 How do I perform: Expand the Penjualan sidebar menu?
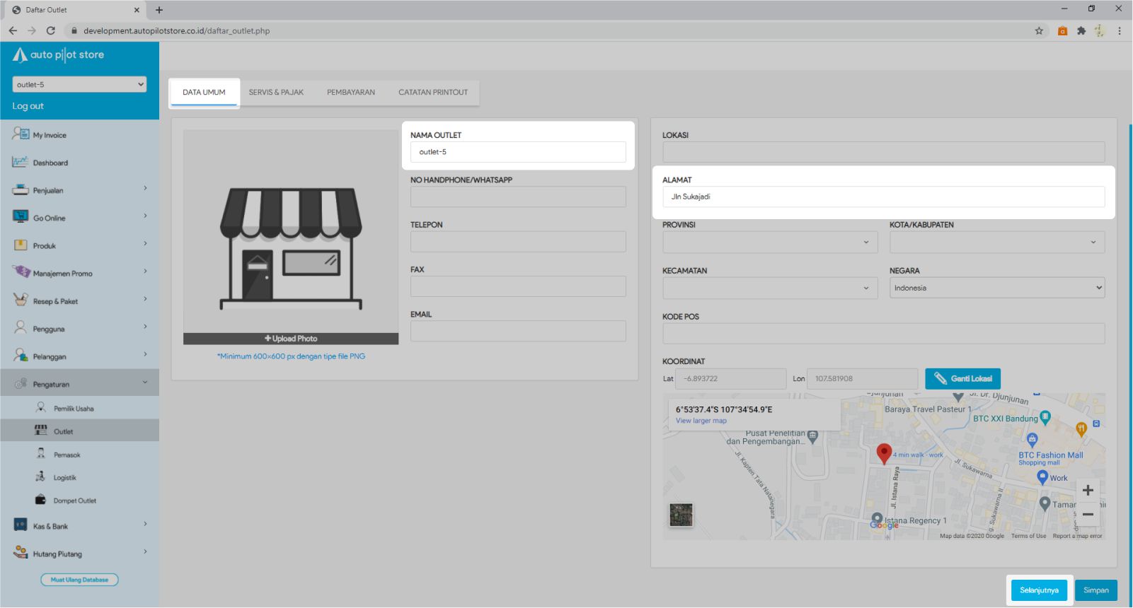click(79, 190)
